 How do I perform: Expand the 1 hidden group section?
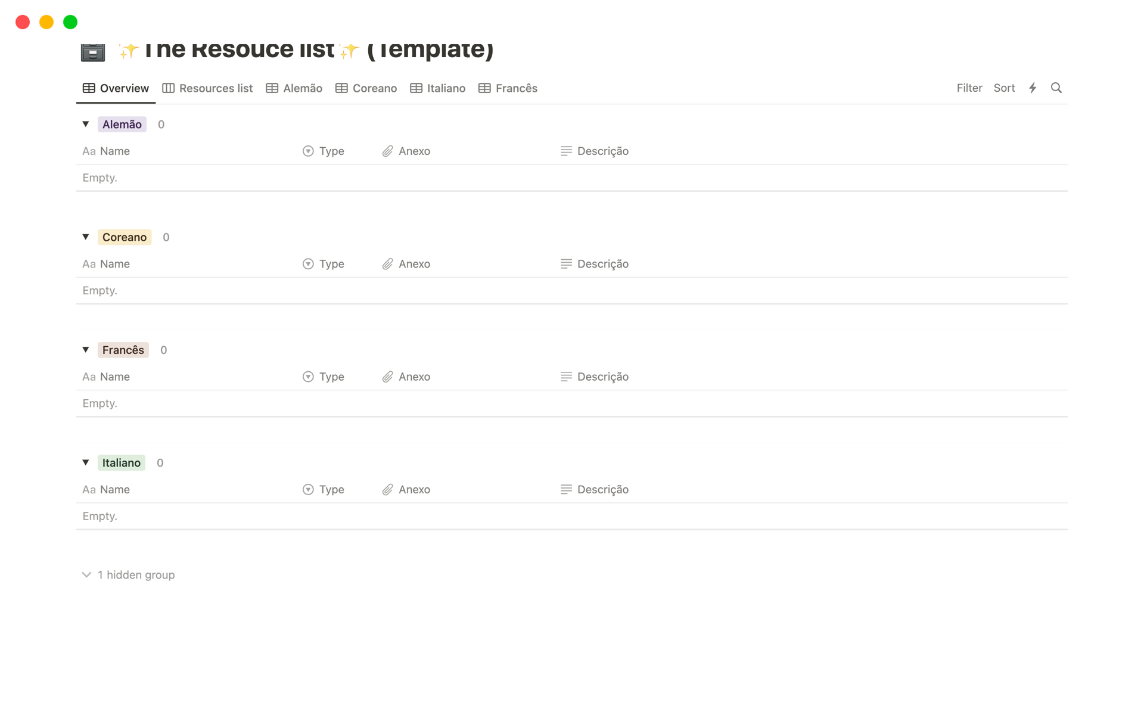click(128, 574)
